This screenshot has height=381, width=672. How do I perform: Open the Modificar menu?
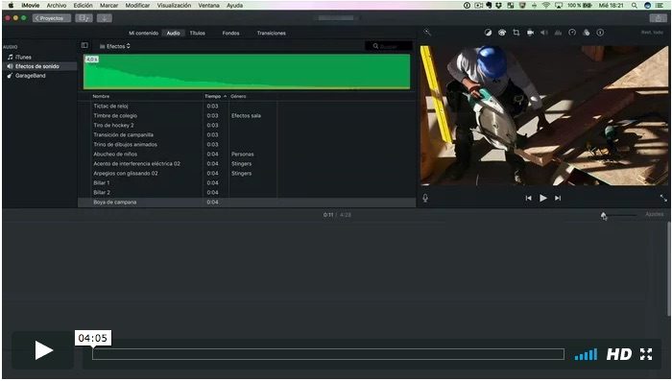click(x=137, y=6)
